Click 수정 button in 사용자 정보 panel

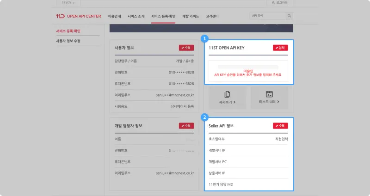(x=186, y=48)
